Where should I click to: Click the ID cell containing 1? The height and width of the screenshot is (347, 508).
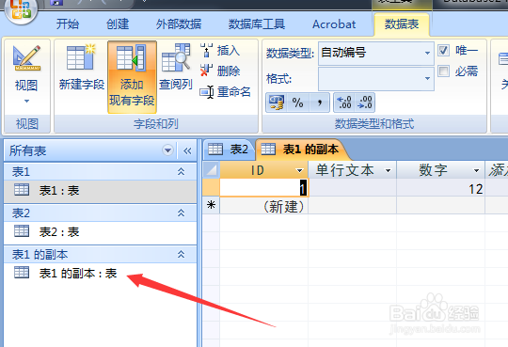pos(264,187)
